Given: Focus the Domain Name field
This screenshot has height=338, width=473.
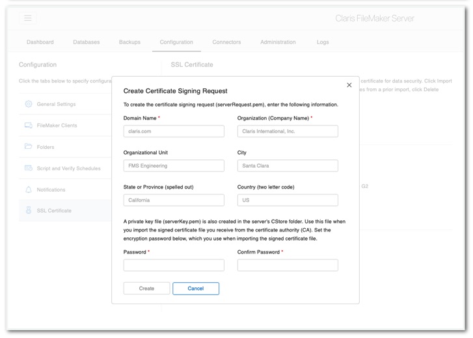Looking at the screenshot, I should 174,131.
